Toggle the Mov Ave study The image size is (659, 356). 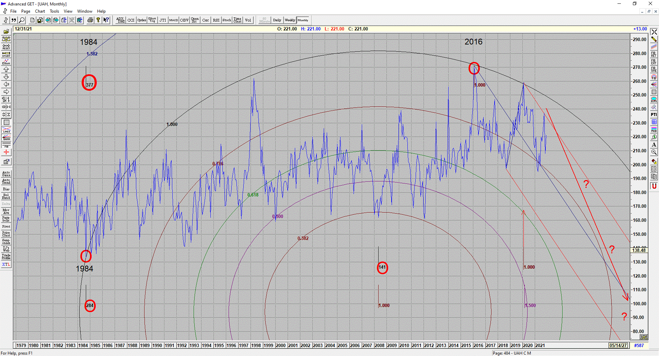point(6,212)
